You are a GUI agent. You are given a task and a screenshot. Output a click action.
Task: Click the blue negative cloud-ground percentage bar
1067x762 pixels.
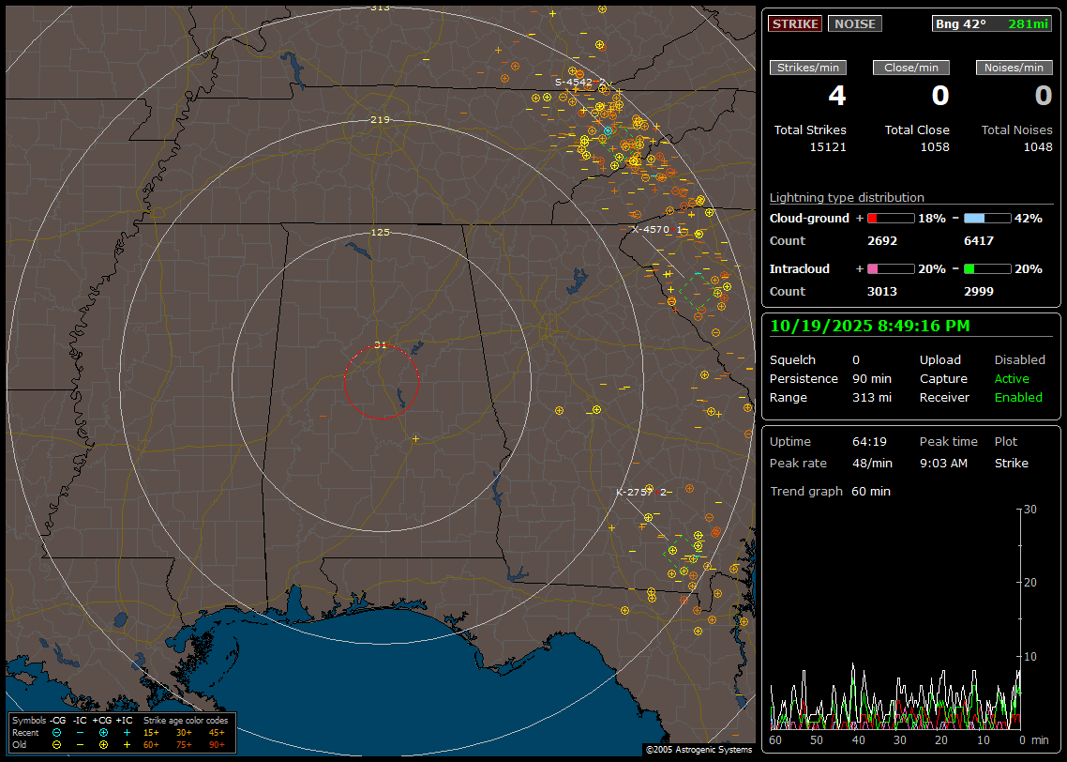pos(987,218)
